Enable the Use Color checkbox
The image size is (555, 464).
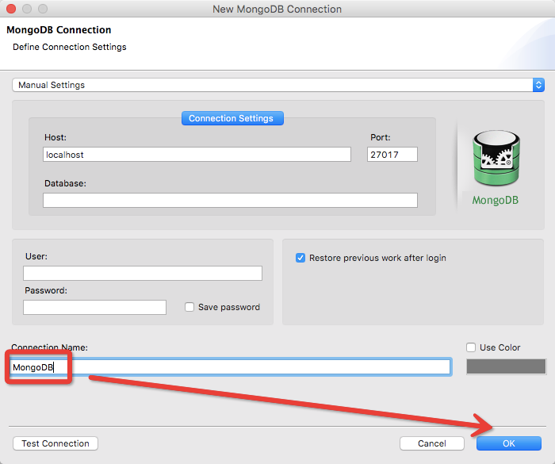[471, 347]
